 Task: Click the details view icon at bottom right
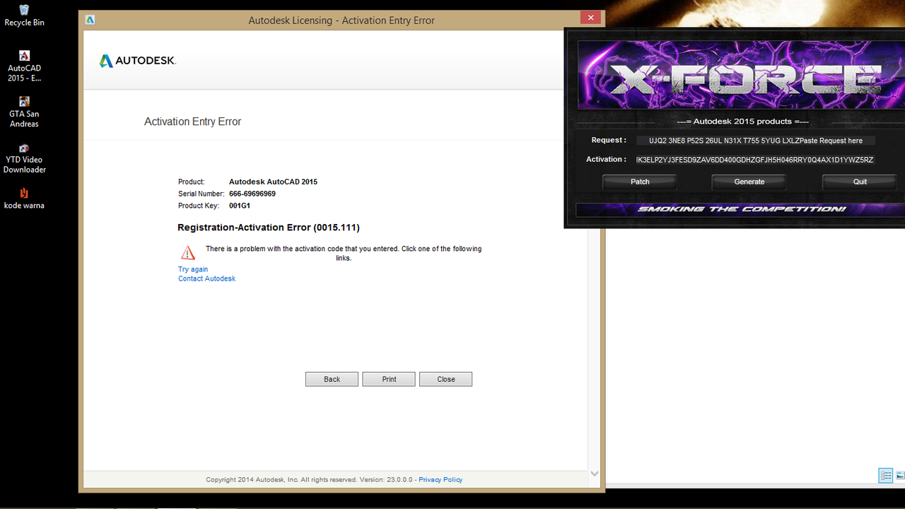tap(885, 476)
